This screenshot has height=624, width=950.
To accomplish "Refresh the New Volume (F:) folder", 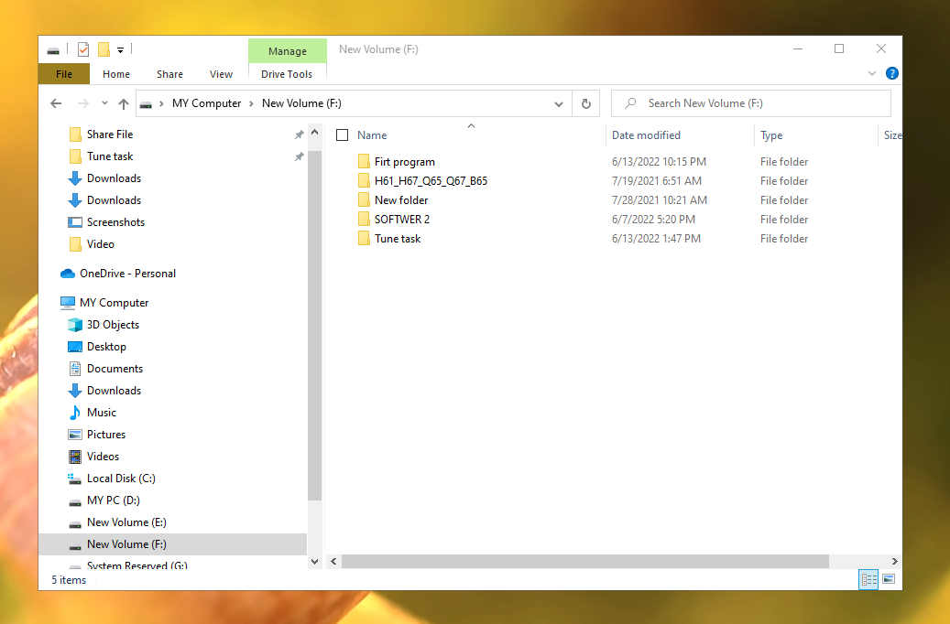I will click(x=586, y=103).
